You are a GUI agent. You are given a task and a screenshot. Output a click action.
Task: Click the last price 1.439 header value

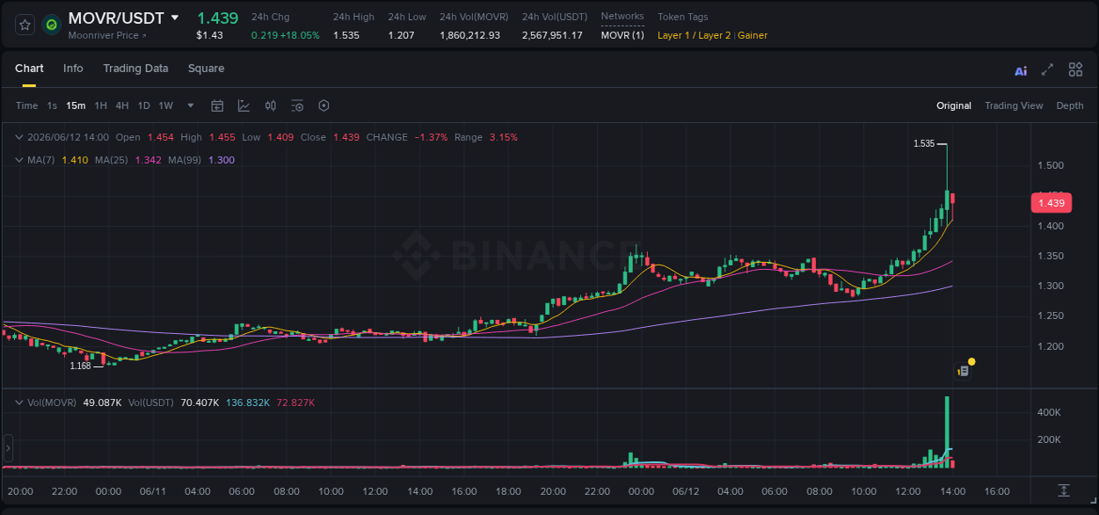pos(217,18)
